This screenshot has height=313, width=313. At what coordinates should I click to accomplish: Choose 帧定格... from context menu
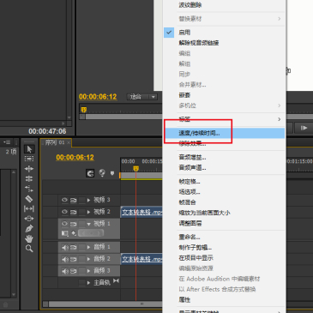click(x=225, y=182)
